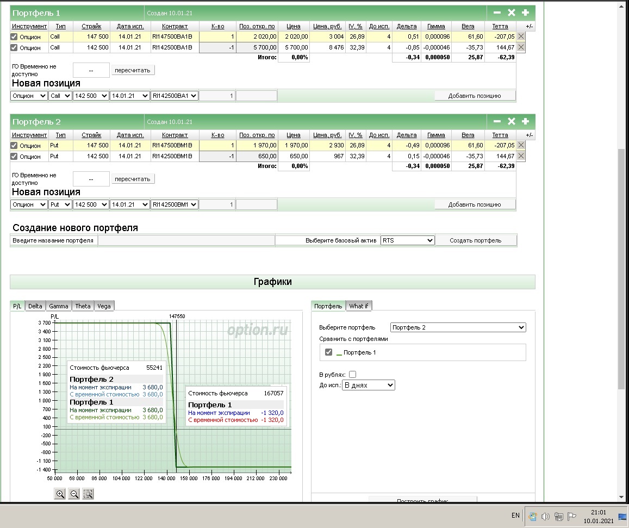Open the 'What if' tab

tap(359, 306)
